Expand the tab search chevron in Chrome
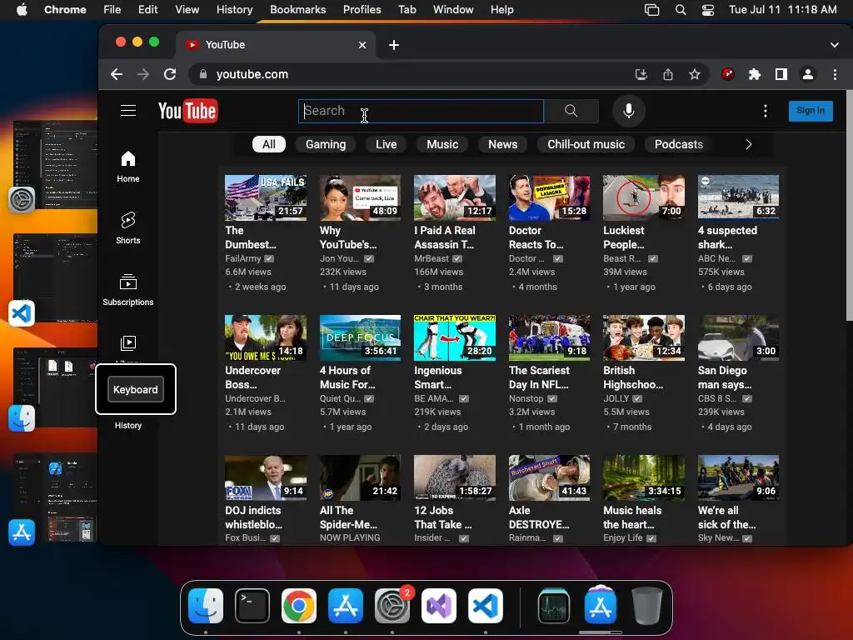 (x=834, y=45)
